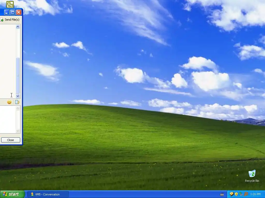Maximize the conversation window
The height and width of the screenshot is (198, 265).
13,12
